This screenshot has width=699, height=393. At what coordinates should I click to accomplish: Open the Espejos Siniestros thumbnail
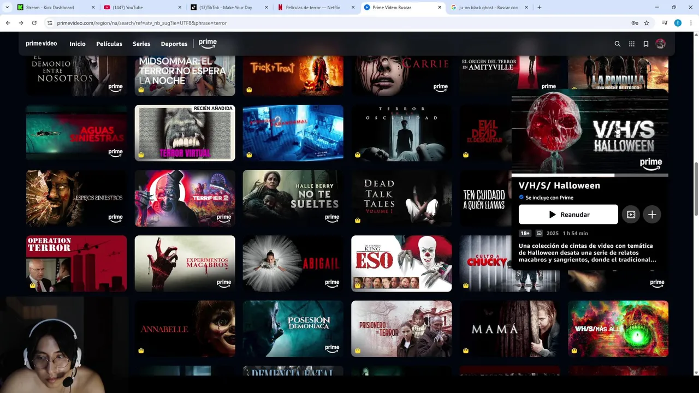pyautogui.click(x=76, y=198)
